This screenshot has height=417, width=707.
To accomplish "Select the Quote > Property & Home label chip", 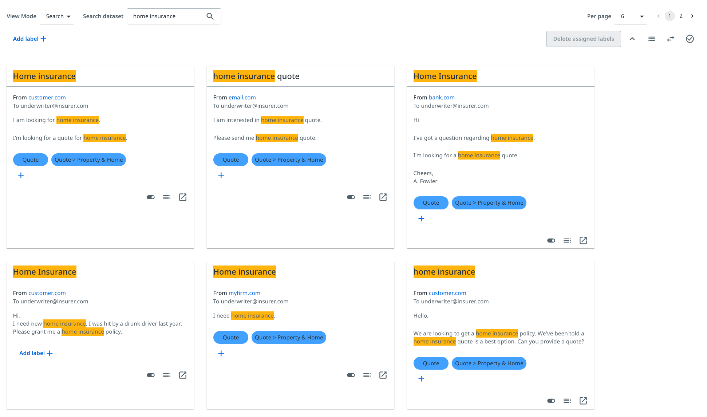I will pyautogui.click(x=88, y=160).
